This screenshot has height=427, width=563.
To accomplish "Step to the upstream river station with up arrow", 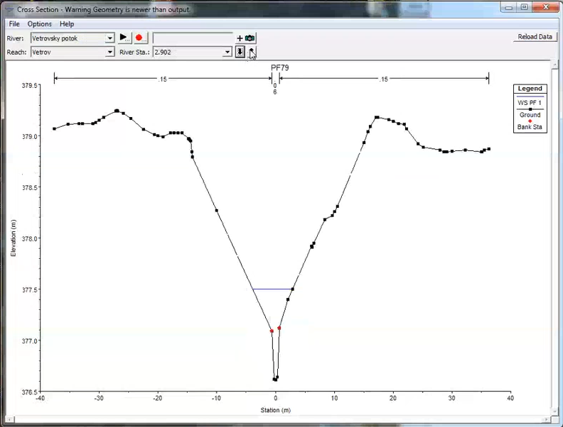I will click(x=252, y=52).
